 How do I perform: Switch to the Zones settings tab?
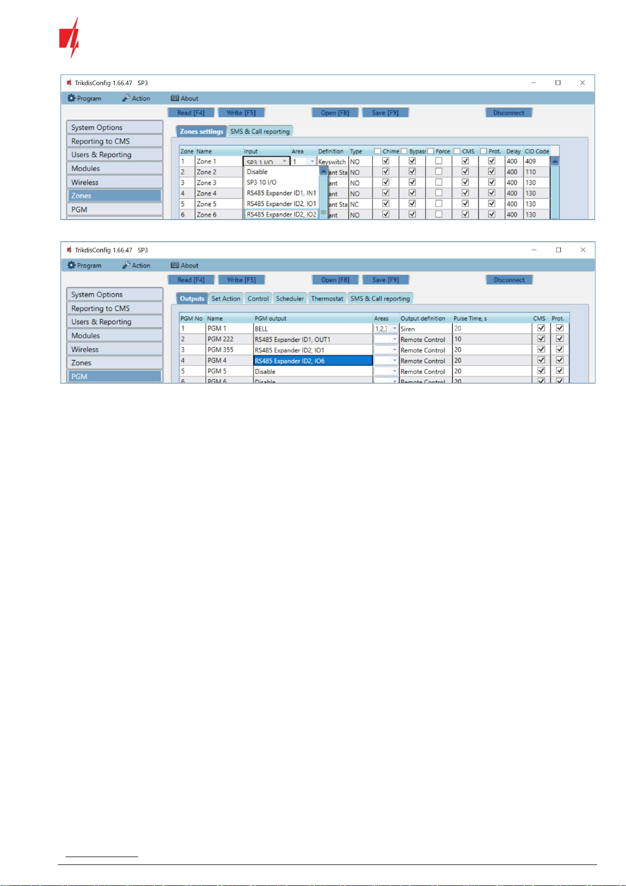point(201,131)
